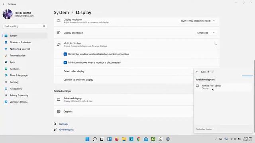Viewport: 255px width, 143px height.
Task: Click the Display resolution icon
Action: (x=59, y=21)
